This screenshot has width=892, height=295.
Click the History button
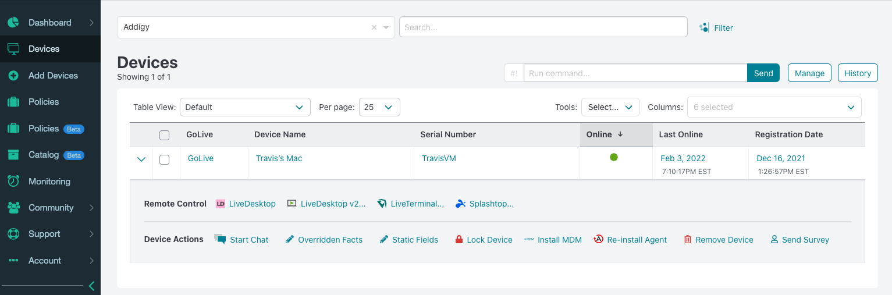[x=858, y=73]
